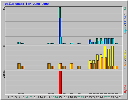Click green weekend day label '20'
128x100 pixels.
(x=79, y=97)
